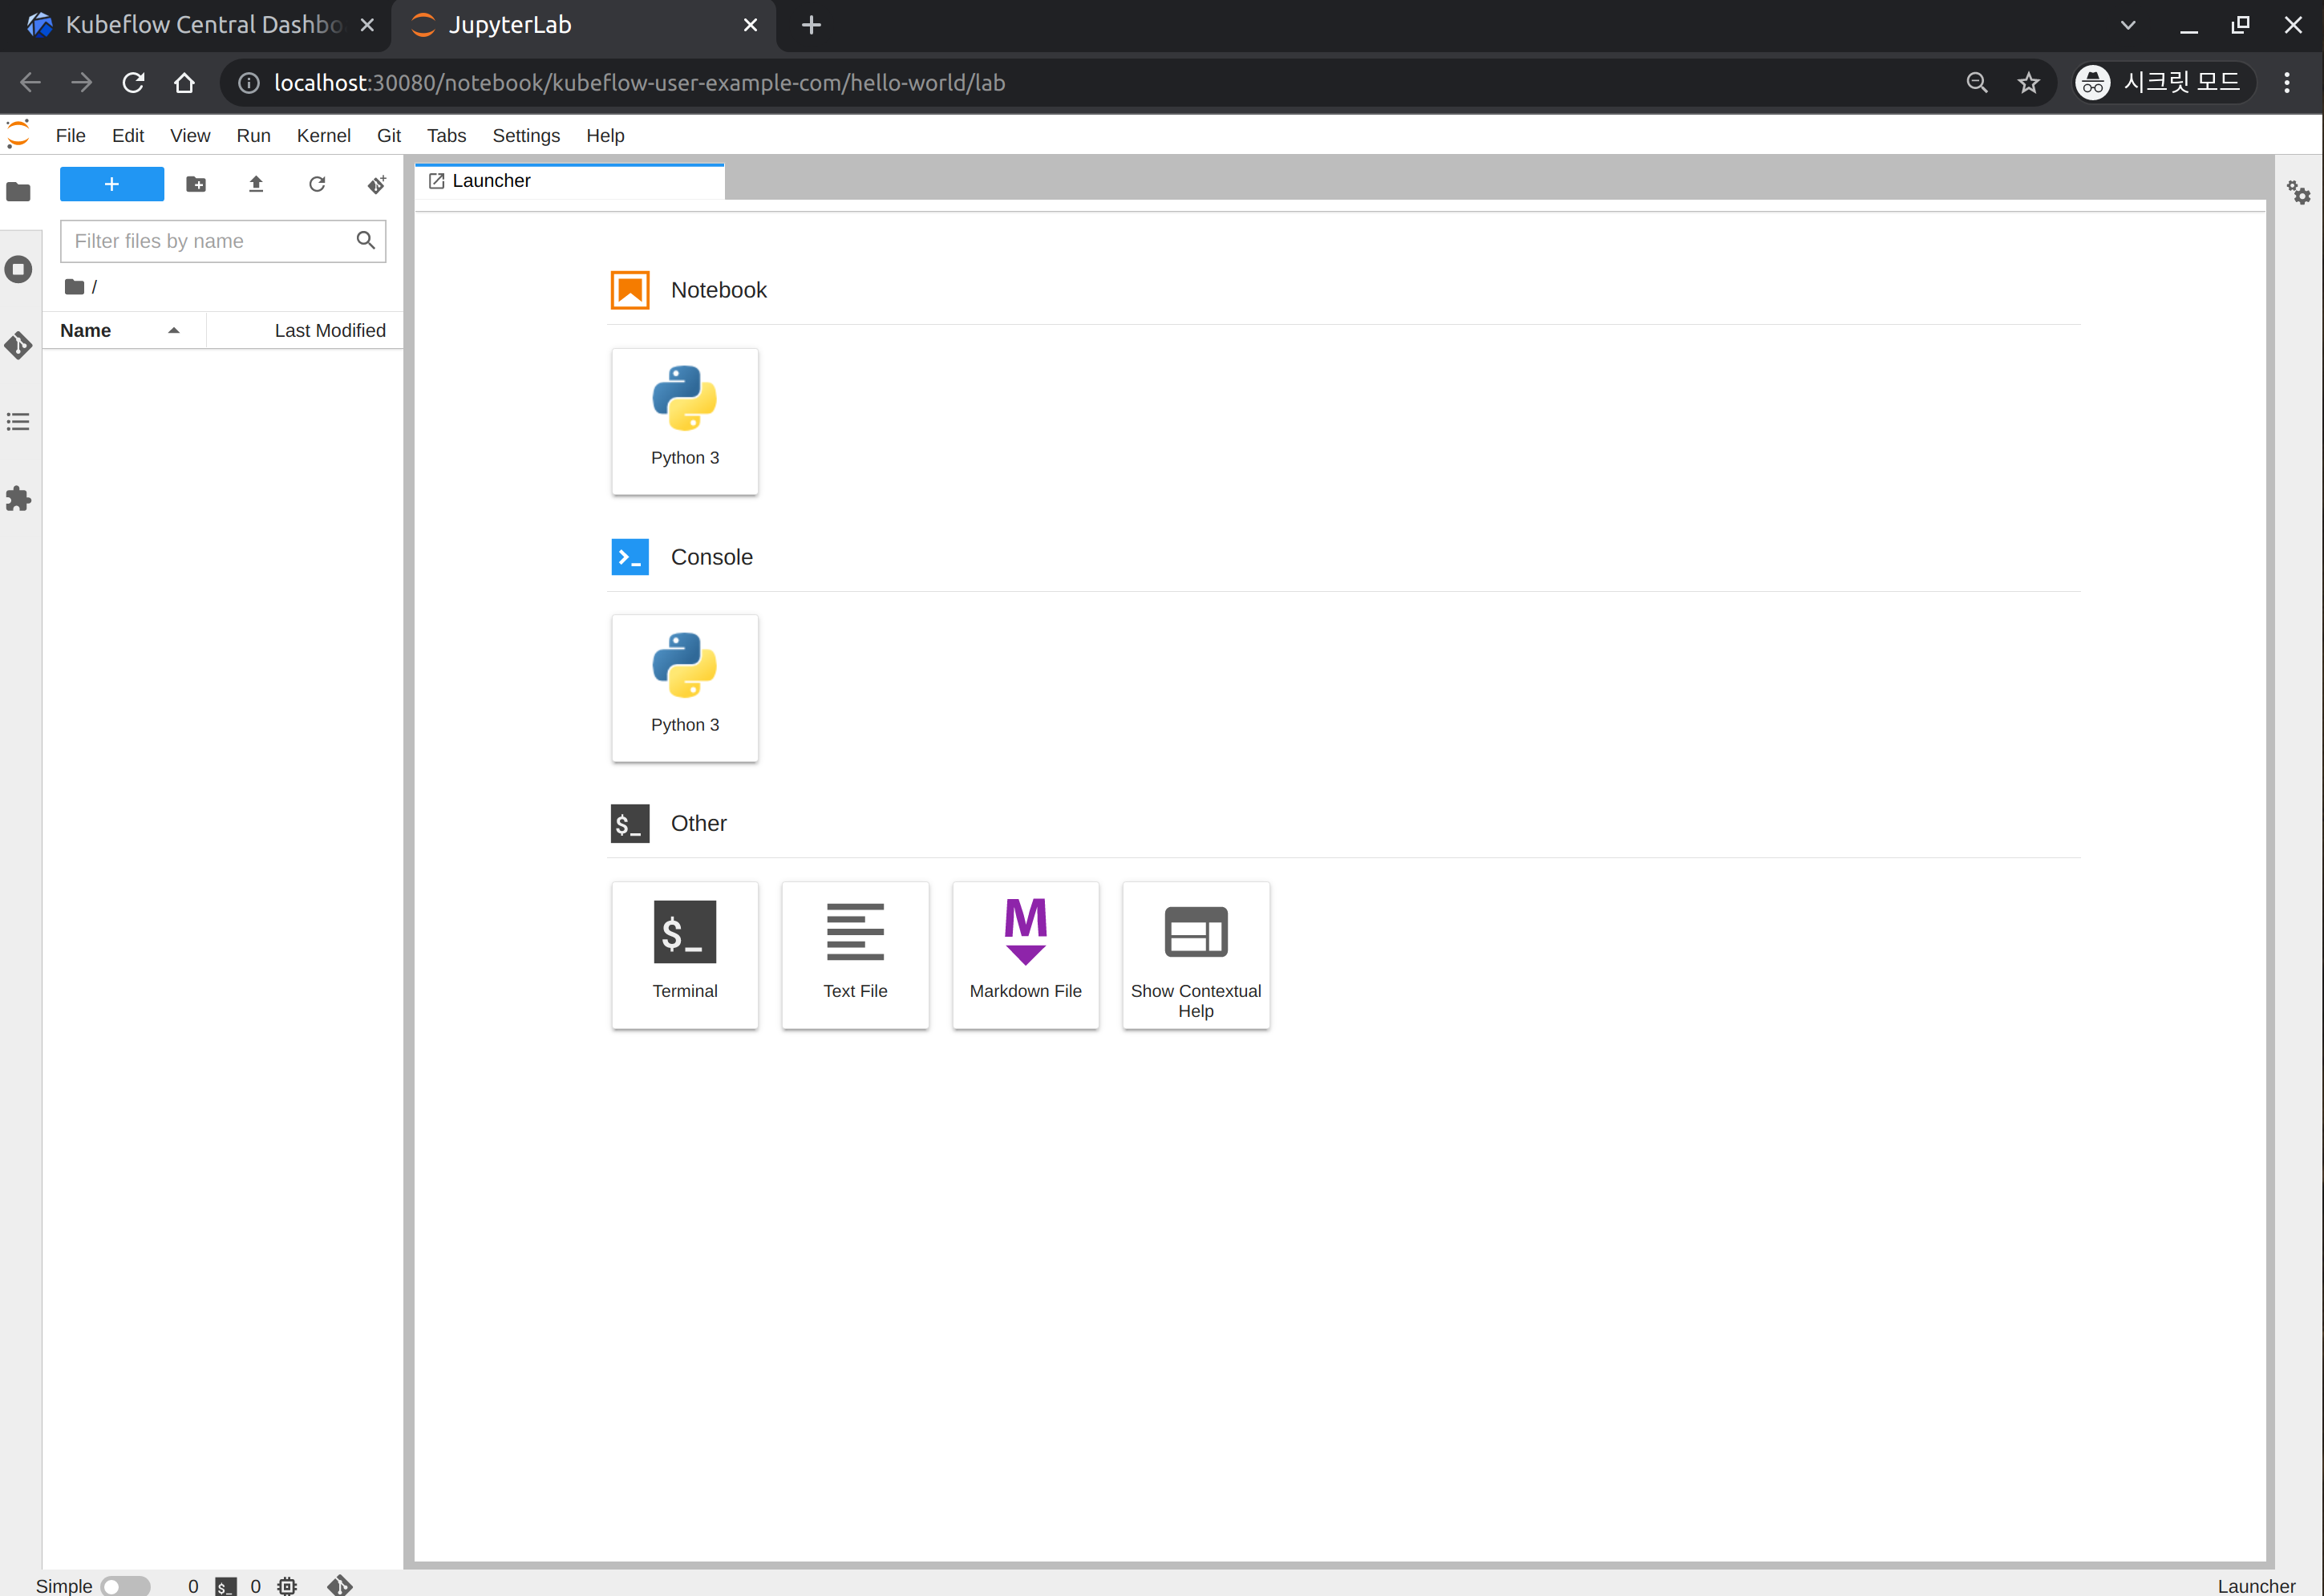Image resolution: width=2324 pixels, height=1596 pixels.
Task: Refresh the file list
Action: click(317, 184)
